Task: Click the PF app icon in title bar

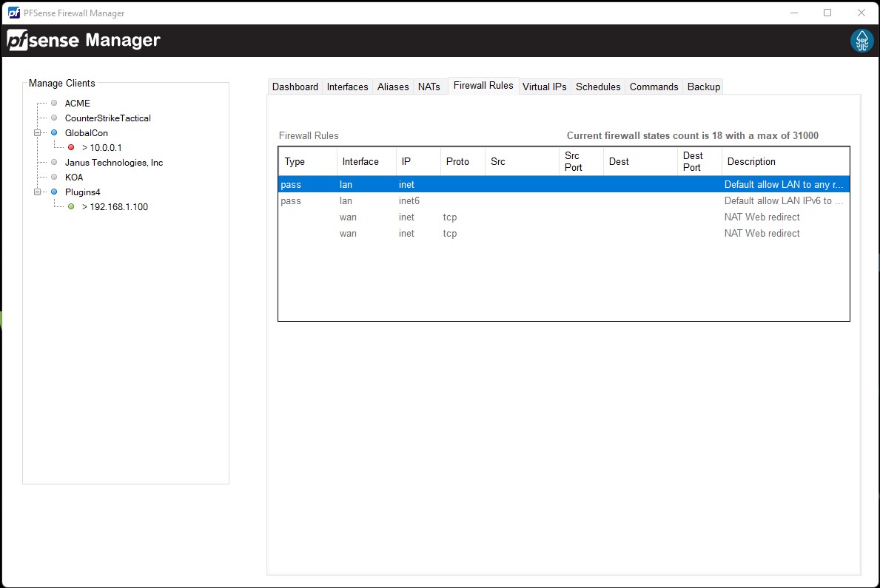Action: click(13, 13)
